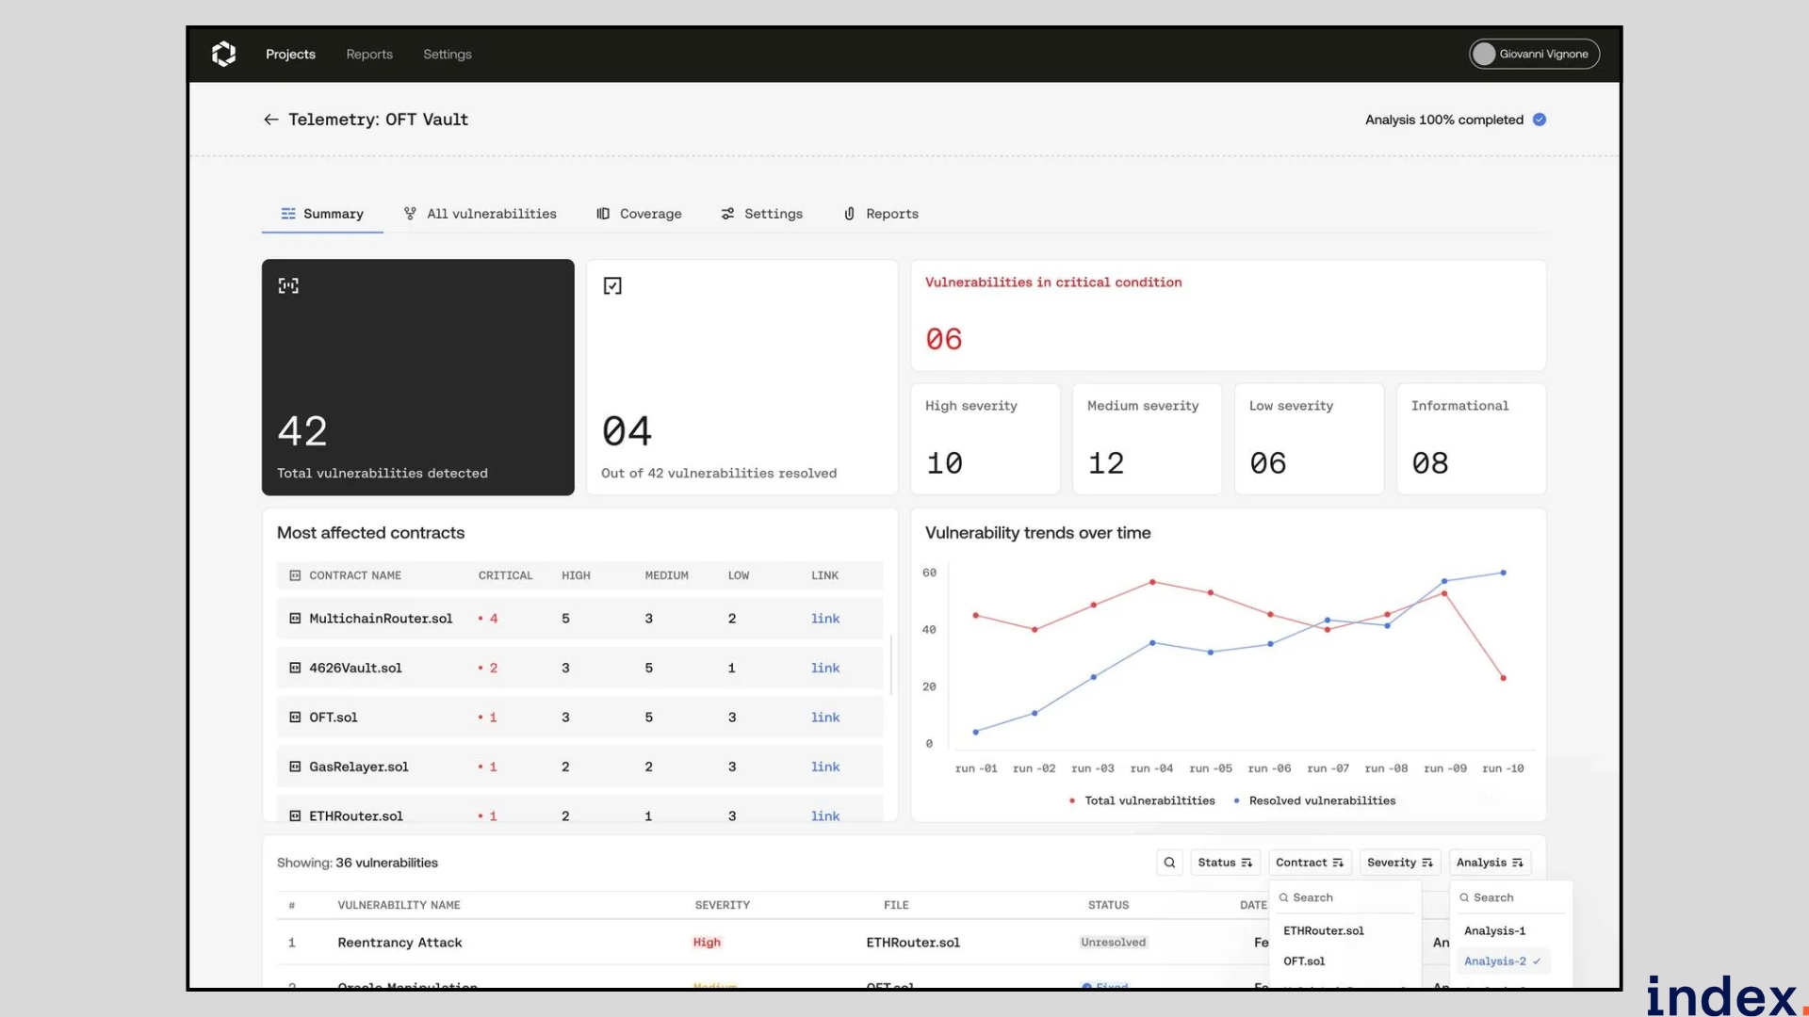Open the Severity filter dropdown

1399,863
